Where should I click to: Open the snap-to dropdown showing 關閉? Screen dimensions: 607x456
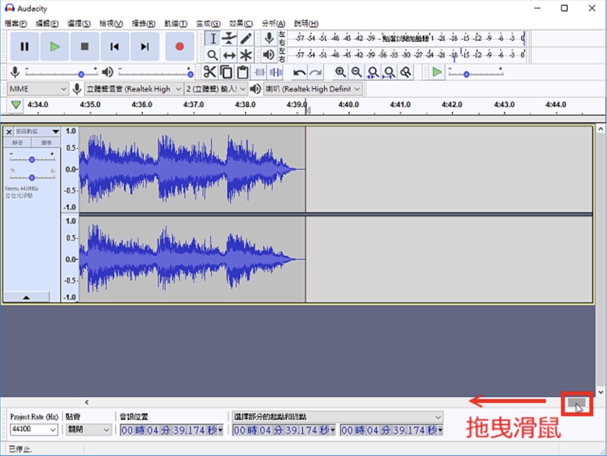[89, 429]
